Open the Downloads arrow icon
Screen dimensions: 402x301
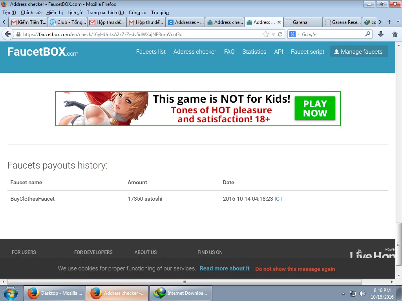(381, 34)
